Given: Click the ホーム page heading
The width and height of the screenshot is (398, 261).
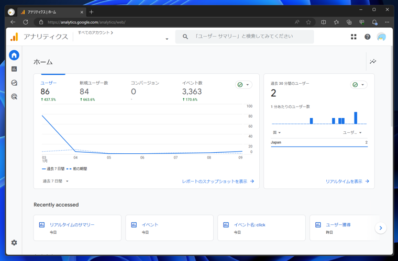Looking at the screenshot, I should click(x=43, y=62).
